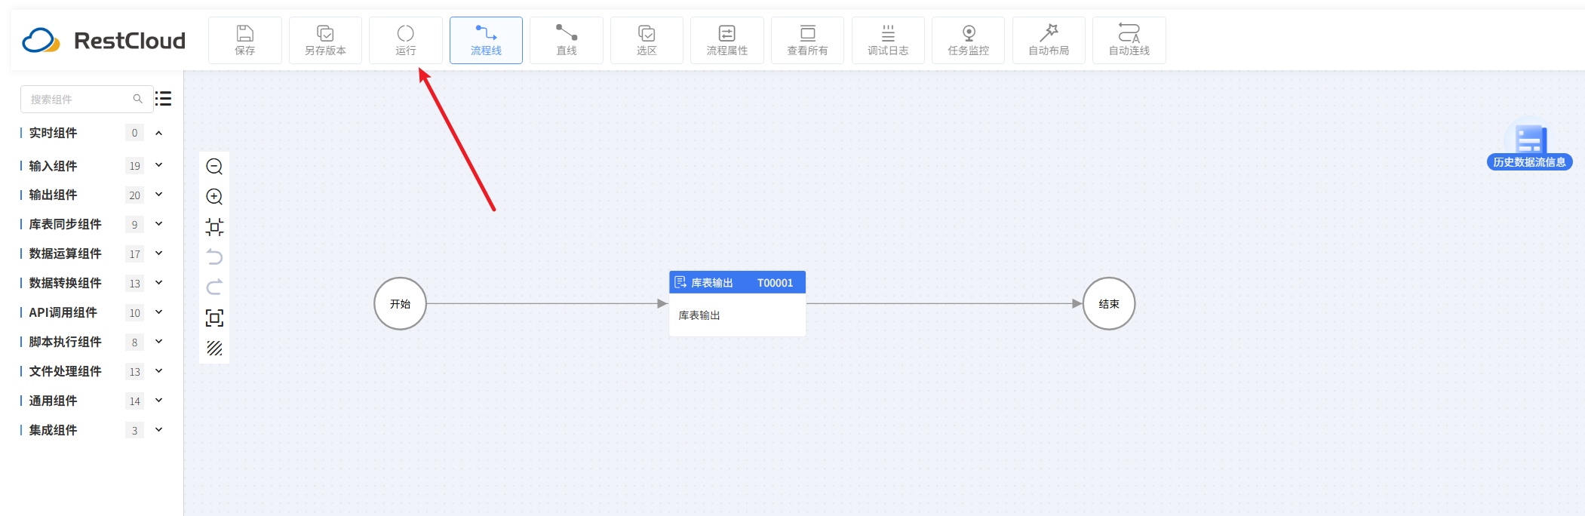Expand the 脚本执行组件 category chevron
Screen dimensions: 1585x516
click(x=159, y=342)
